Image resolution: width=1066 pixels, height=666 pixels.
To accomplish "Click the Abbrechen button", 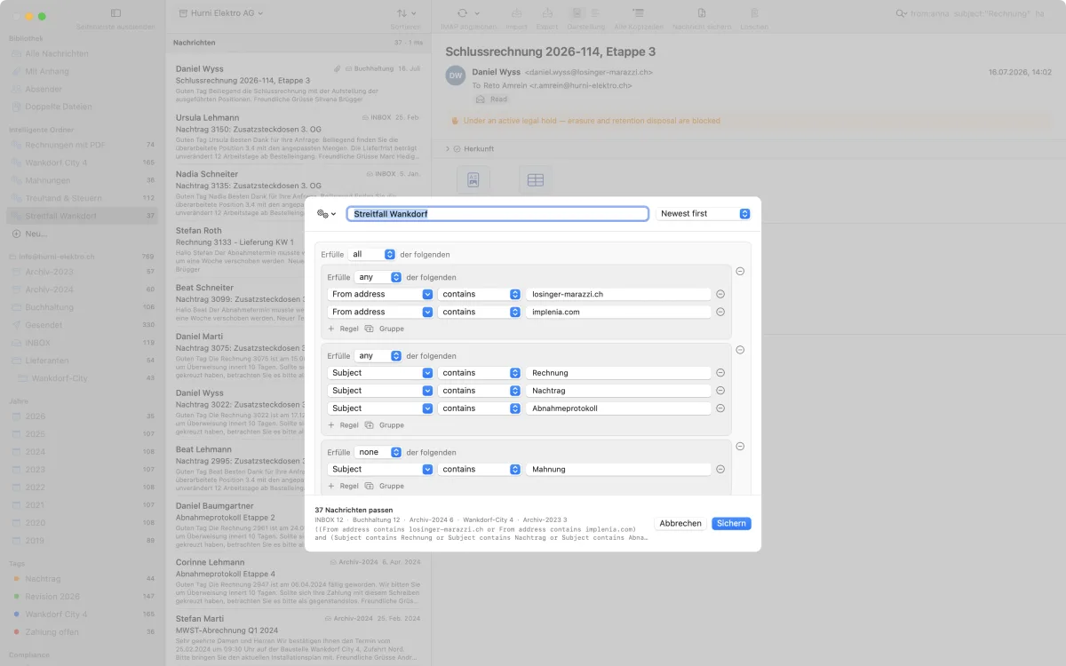I will (x=680, y=524).
